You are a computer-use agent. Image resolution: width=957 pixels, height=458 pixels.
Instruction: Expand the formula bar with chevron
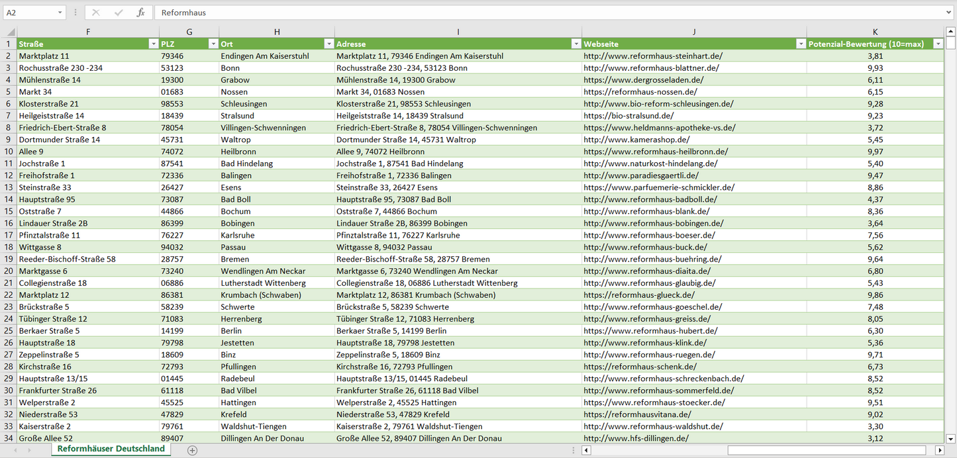[950, 13]
